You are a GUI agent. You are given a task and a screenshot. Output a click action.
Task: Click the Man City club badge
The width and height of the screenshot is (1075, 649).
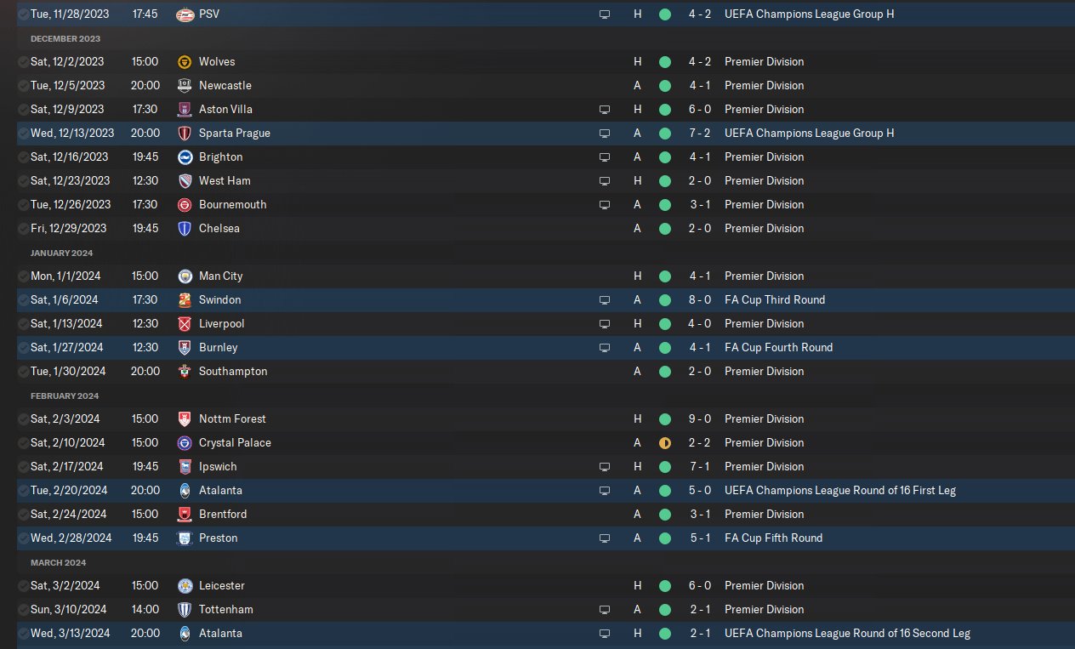pos(185,276)
